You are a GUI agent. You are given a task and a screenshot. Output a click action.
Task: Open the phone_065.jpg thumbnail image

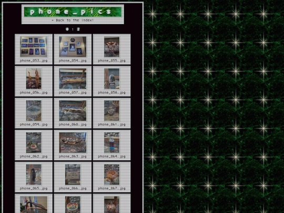coord(34,175)
